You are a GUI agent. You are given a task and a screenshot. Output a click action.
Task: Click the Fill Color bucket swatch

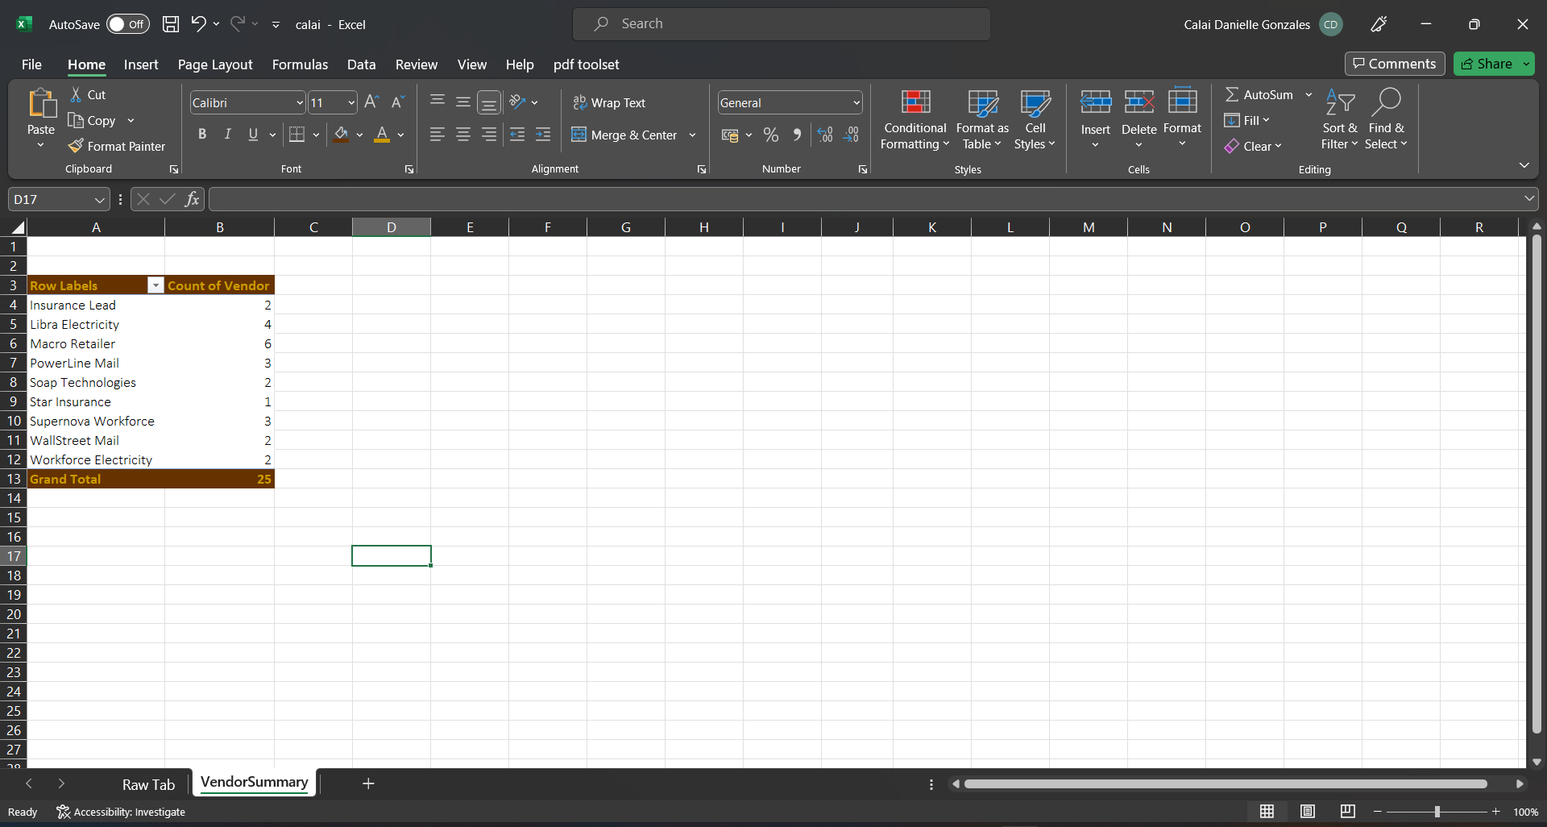[342, 135]
